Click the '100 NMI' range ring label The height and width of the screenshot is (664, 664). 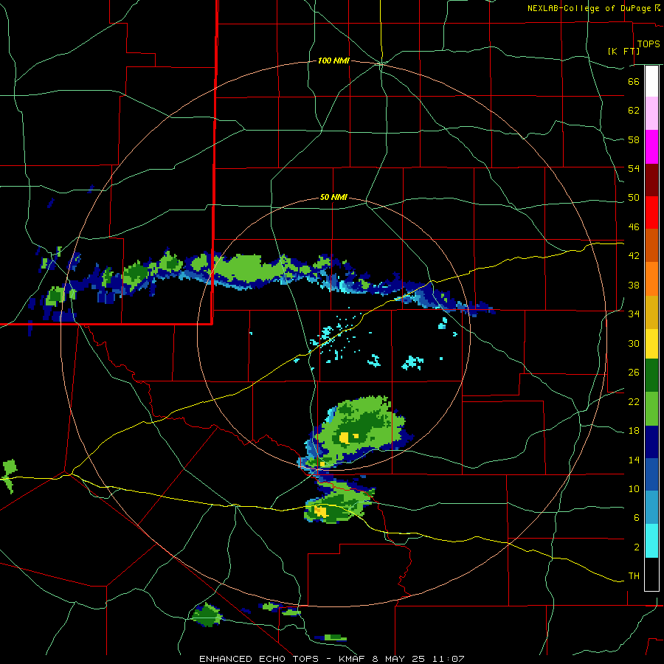click(x=333, y=61)
